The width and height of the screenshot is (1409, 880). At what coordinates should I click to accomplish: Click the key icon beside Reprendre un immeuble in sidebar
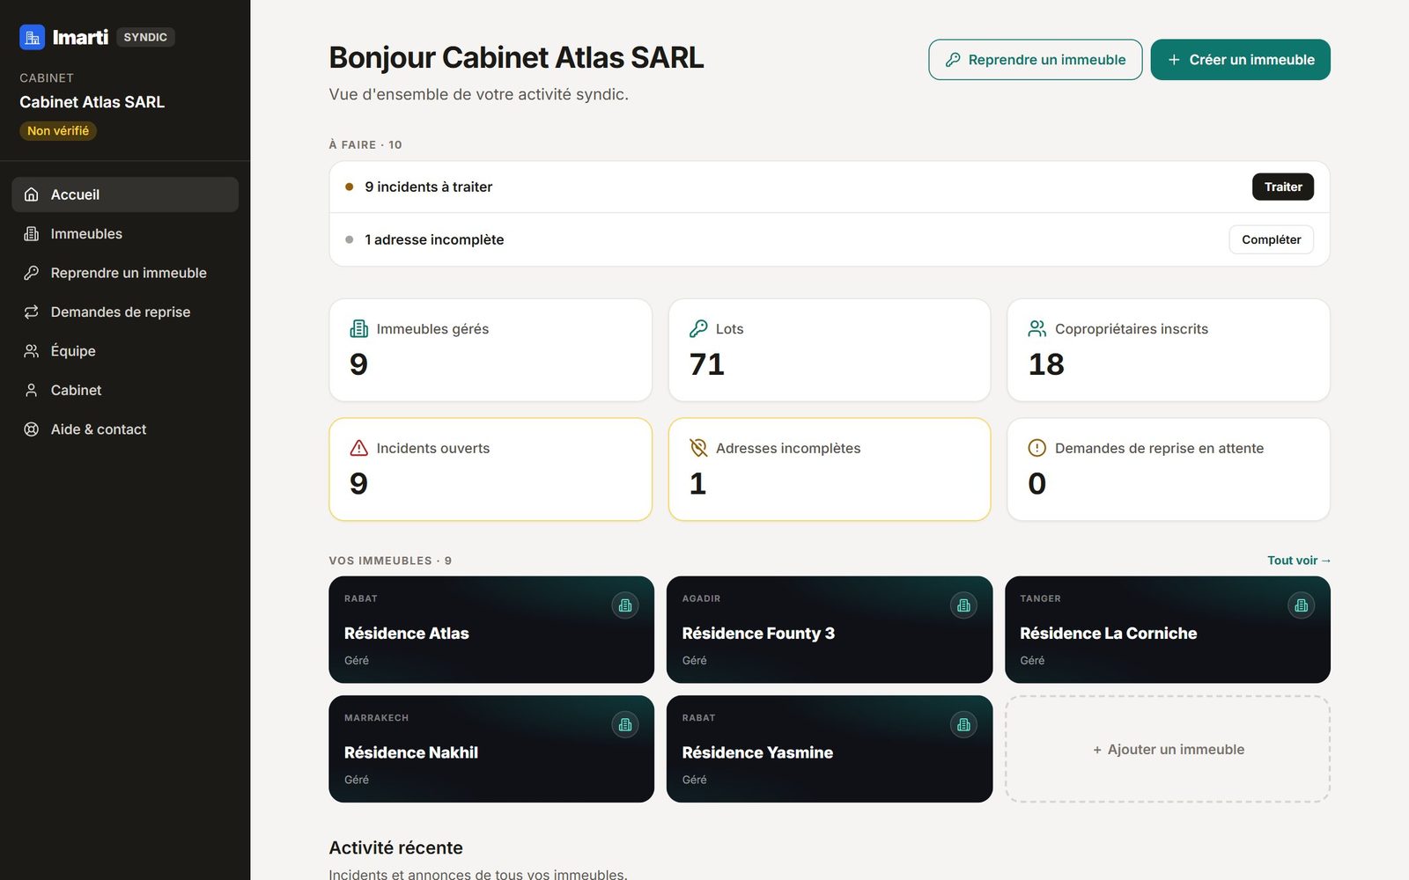click(x=32, y=273)
